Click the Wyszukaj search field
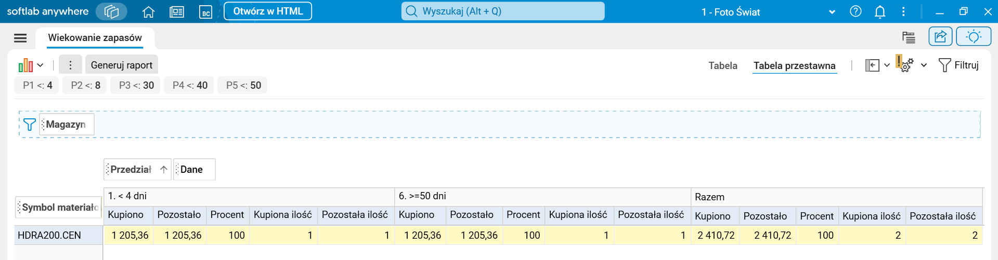The width and height of the screenshot is (998, 260). pos(503,11)
